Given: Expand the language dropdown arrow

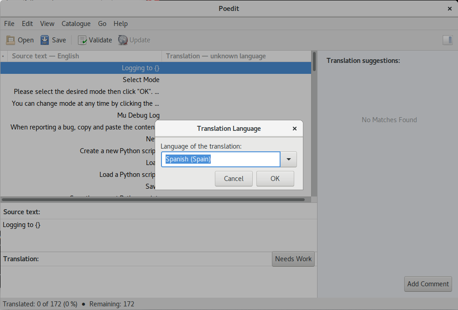Looking at the screenshot, I should tap(289, 160).
